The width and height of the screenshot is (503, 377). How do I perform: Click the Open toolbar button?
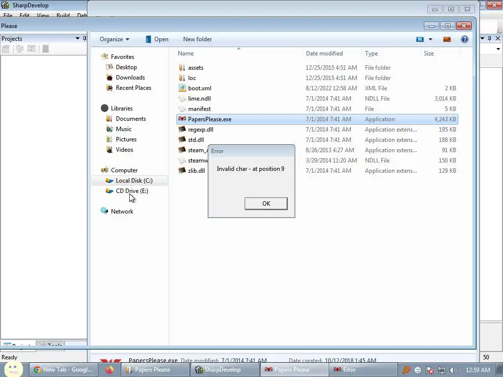point(157,39)
